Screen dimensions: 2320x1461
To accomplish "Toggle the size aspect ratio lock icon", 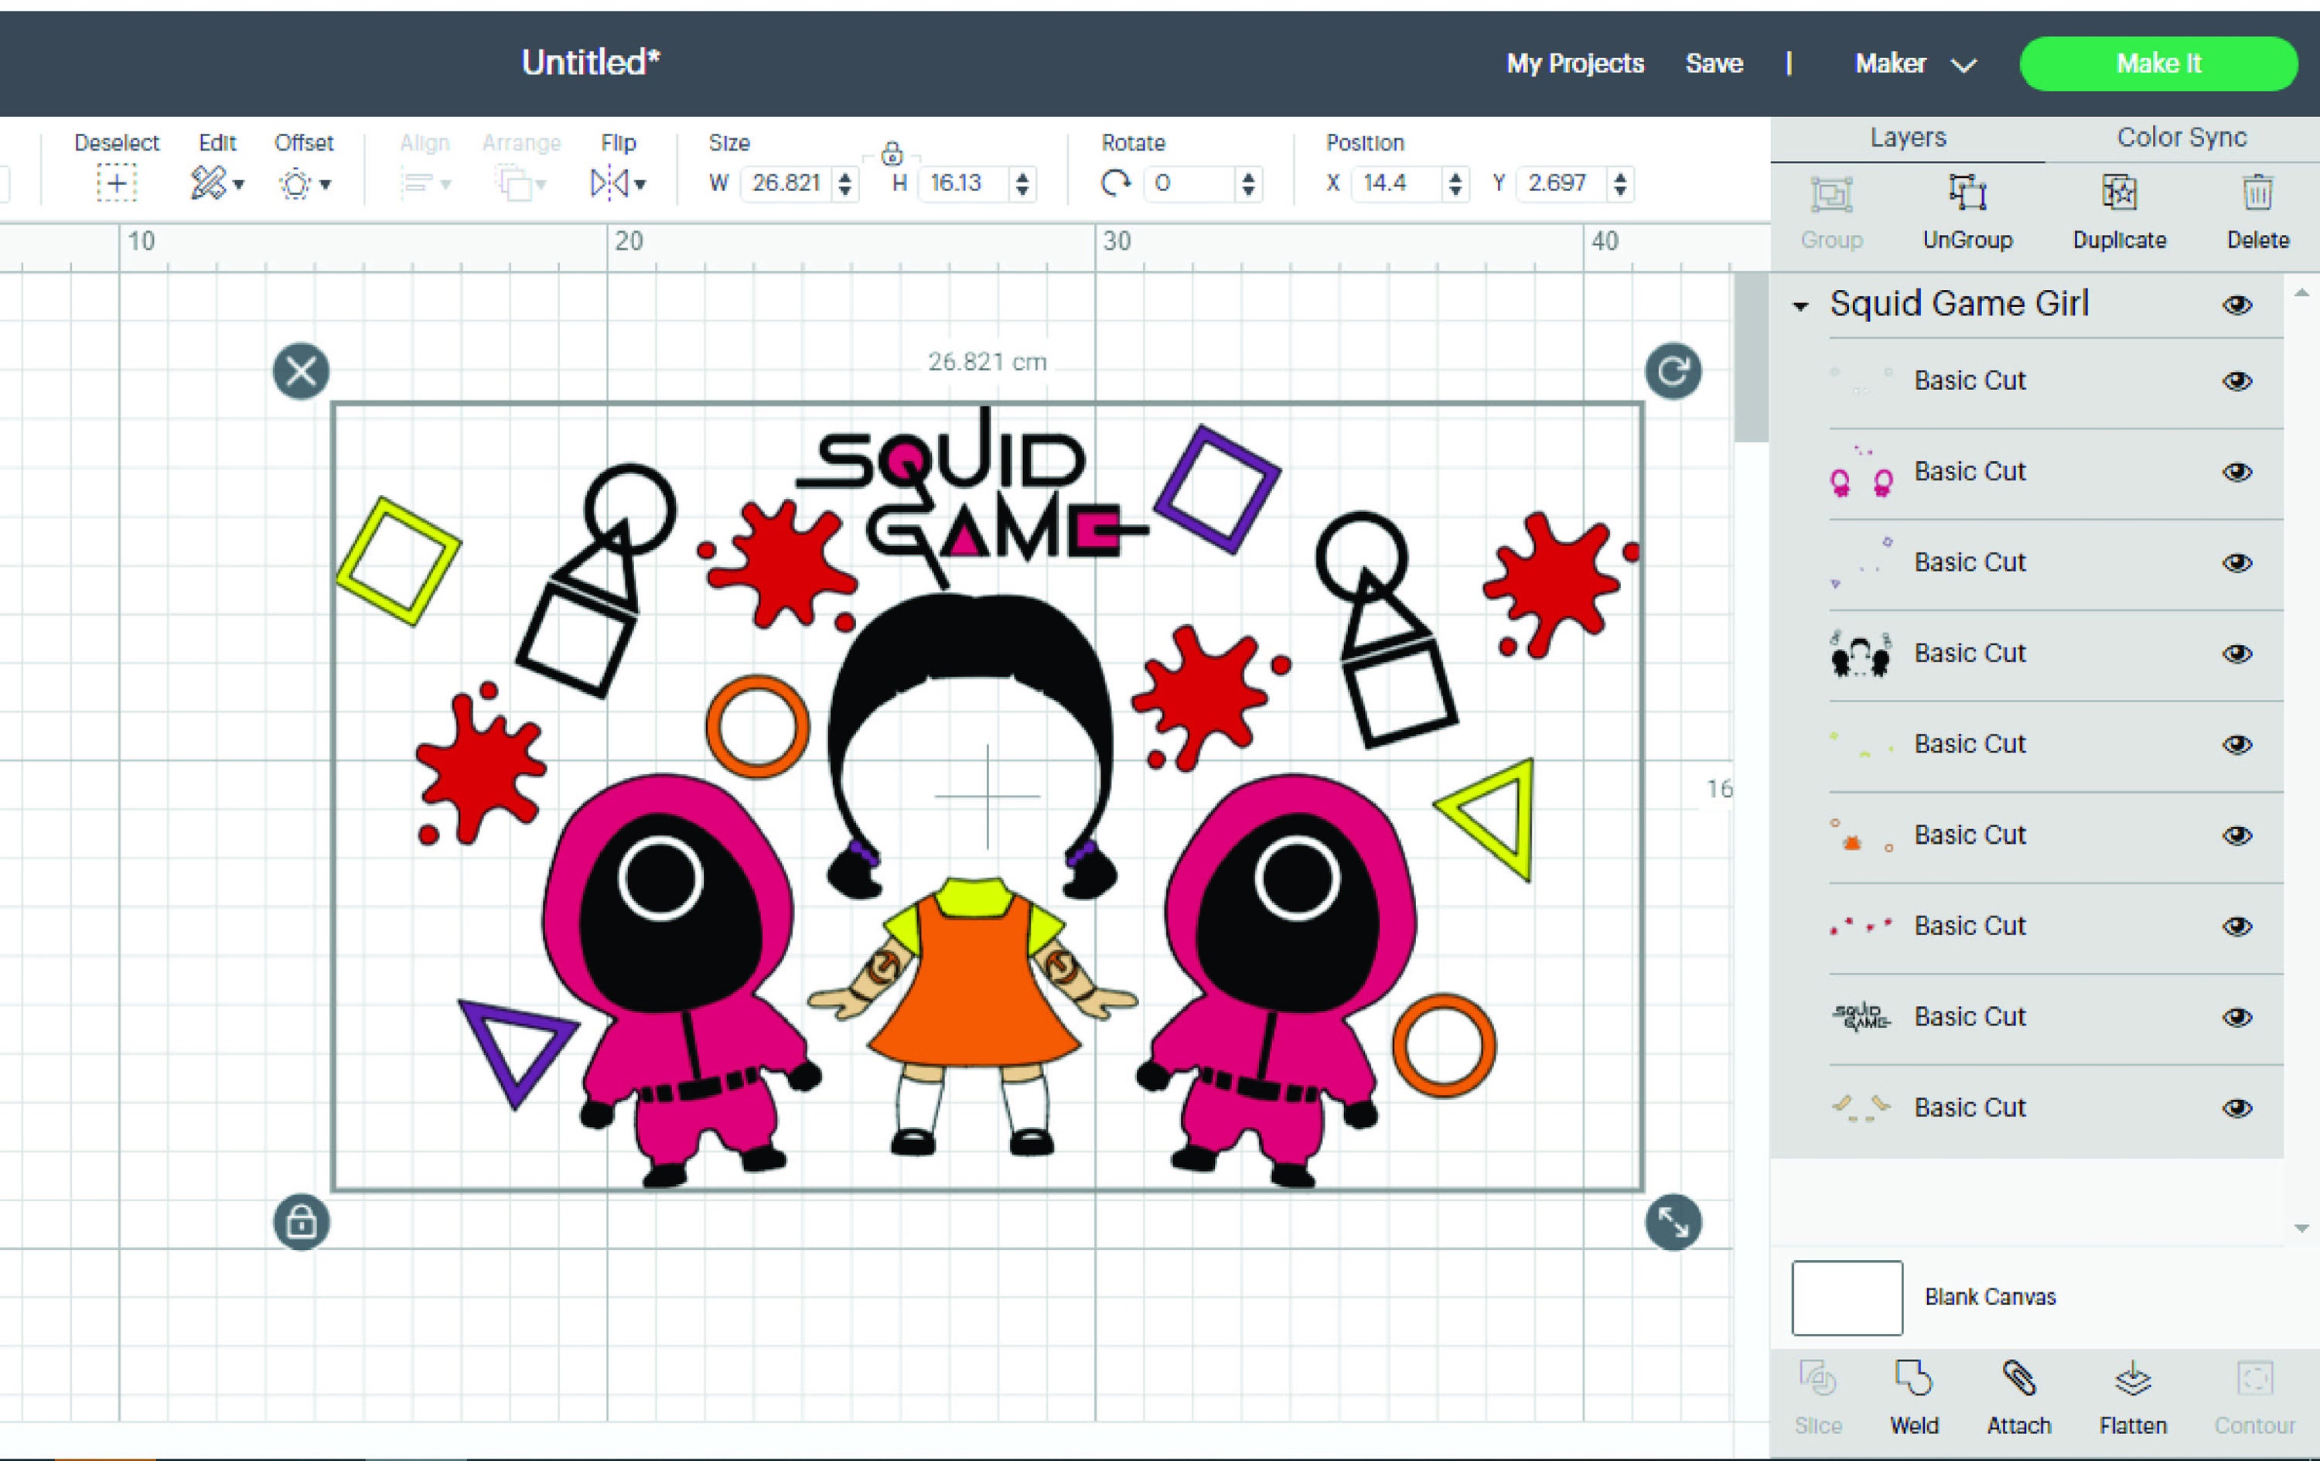I will coord(891,152).
